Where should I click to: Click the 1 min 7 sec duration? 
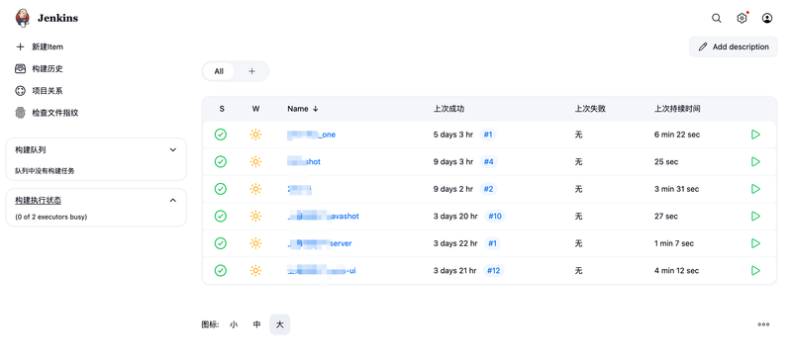pos(674,244)
